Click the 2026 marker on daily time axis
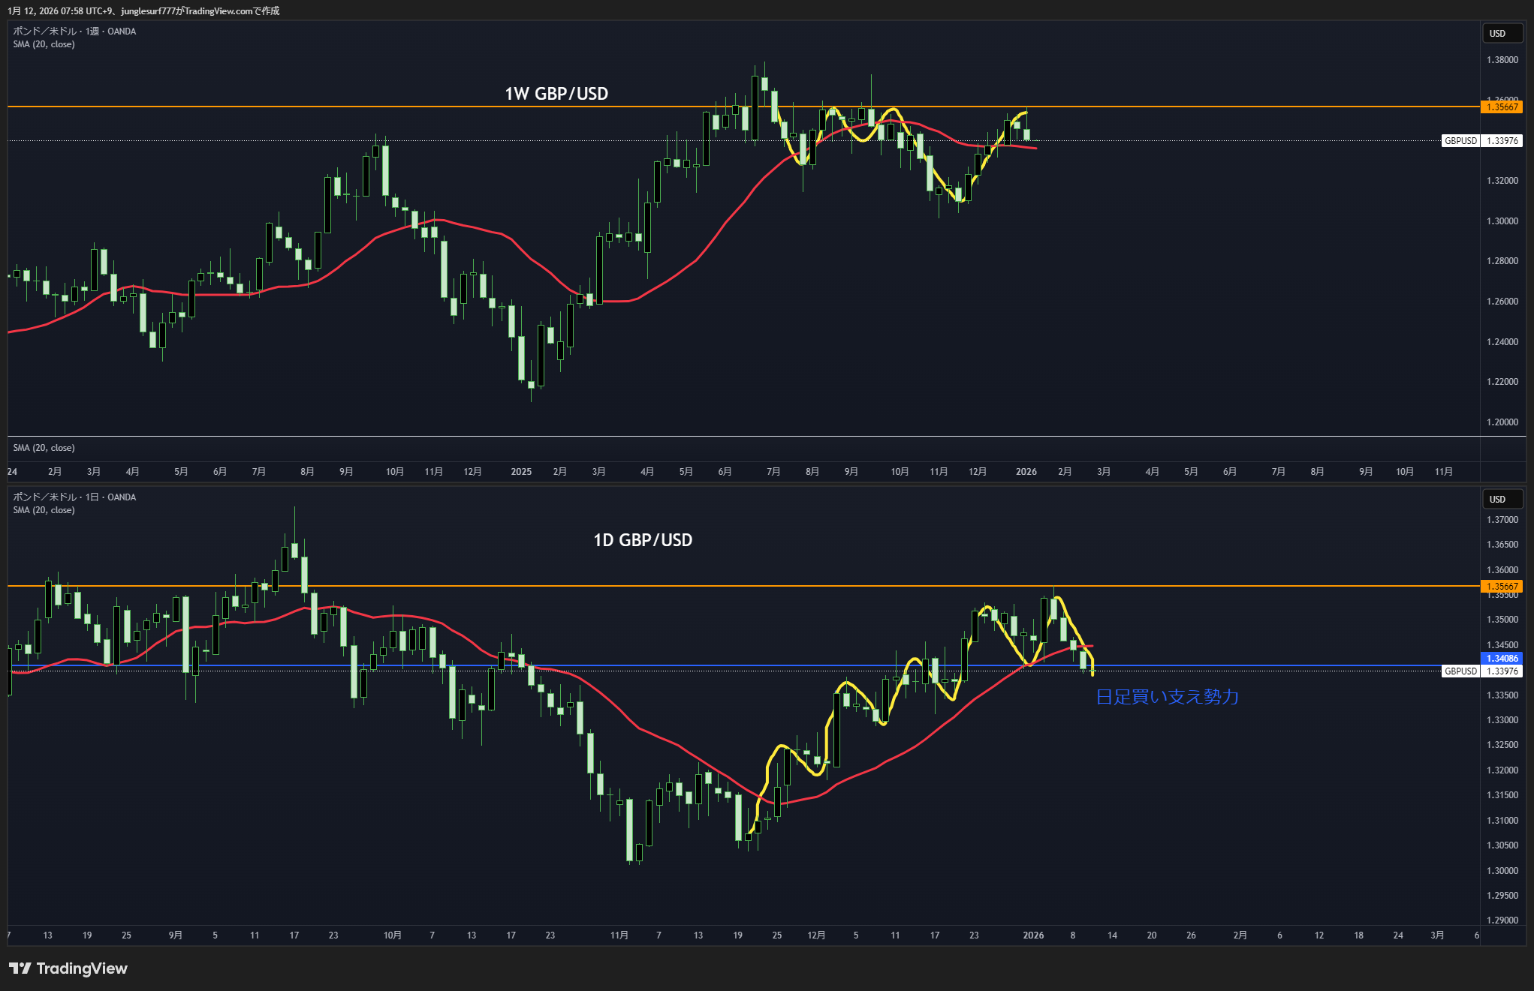 1033,935
